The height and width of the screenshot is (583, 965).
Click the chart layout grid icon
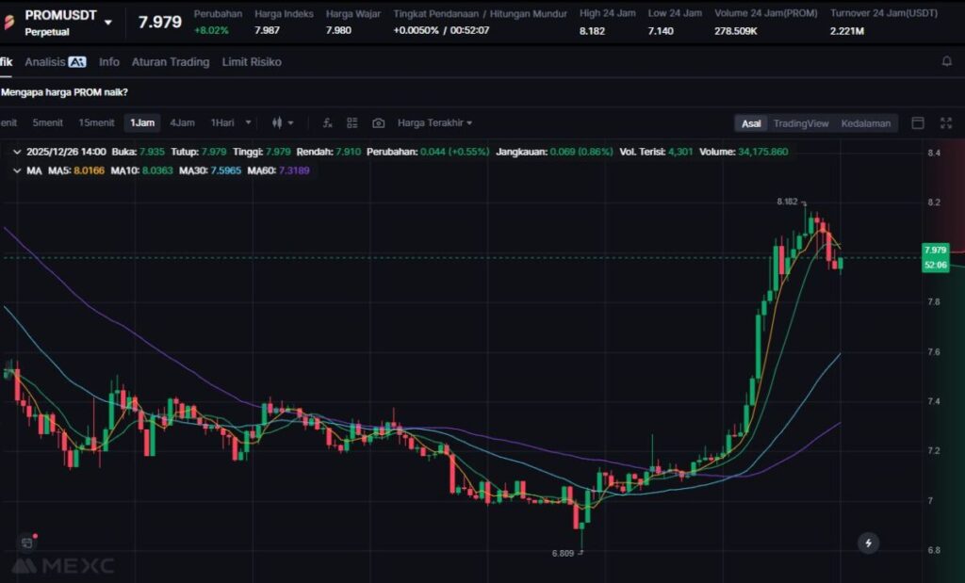pyautogui.click(x=352, y=123)
